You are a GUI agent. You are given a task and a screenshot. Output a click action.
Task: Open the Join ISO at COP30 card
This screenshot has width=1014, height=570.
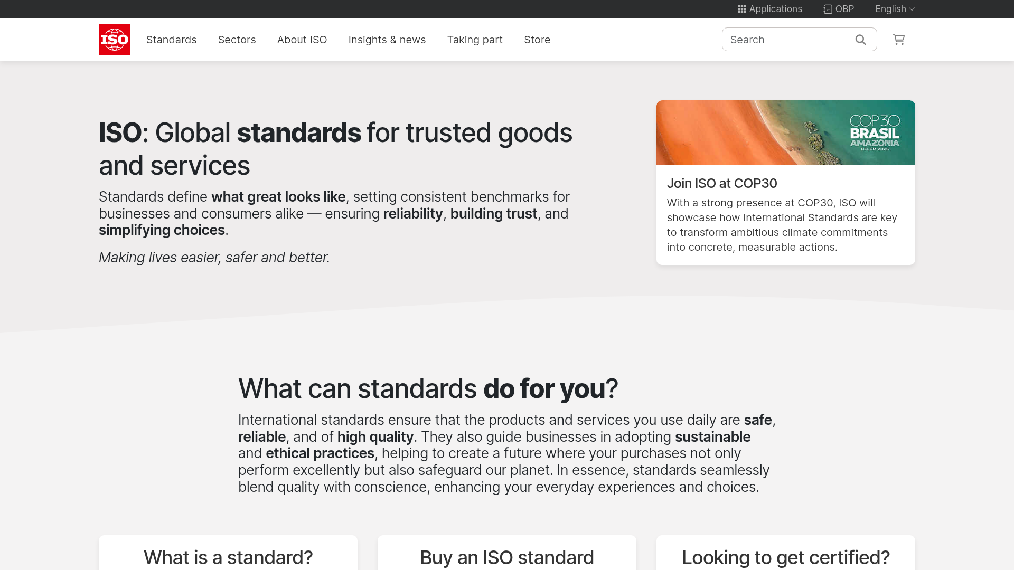(722, 183)
